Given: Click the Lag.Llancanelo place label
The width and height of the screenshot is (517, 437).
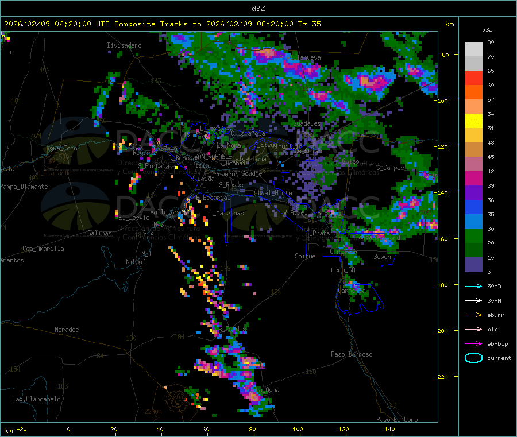Looking at the screenshot, I should click(36, 399).
